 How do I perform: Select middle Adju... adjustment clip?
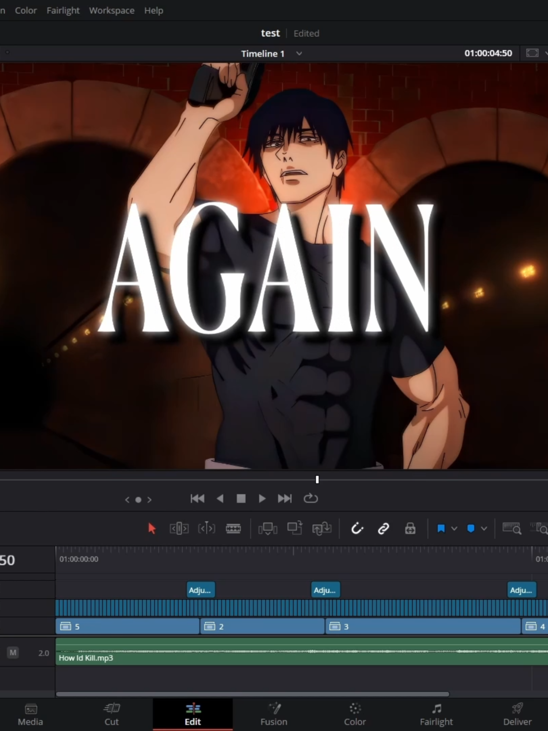[x=326, y=590]
